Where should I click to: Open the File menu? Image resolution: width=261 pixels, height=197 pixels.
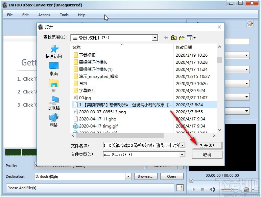10,15
